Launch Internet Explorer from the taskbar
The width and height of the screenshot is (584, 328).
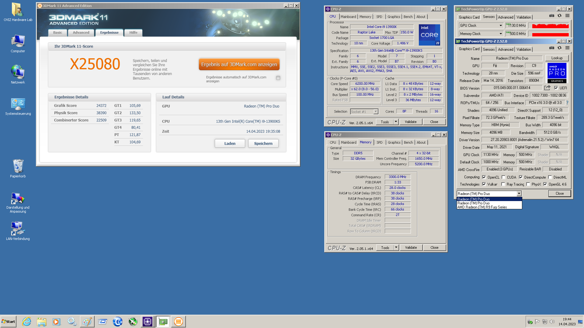point(27,322)
